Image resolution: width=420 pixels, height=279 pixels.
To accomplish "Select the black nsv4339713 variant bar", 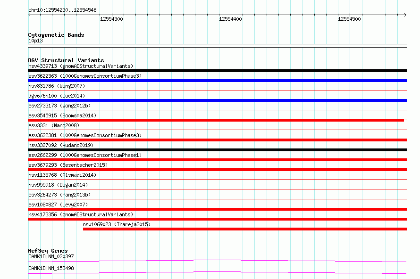I will click(217, 71).
